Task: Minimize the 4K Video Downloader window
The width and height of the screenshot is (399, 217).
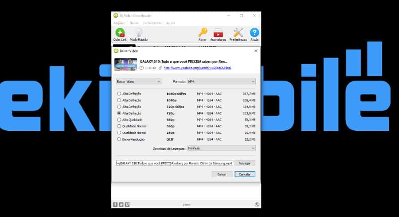Action: click(228, 15)
